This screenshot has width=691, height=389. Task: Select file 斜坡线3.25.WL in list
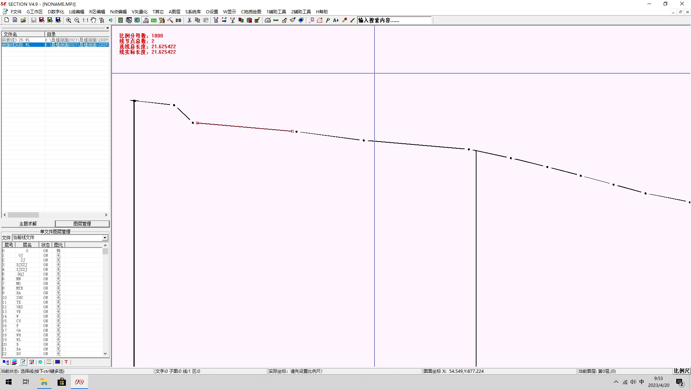click(x=55, y=40)
